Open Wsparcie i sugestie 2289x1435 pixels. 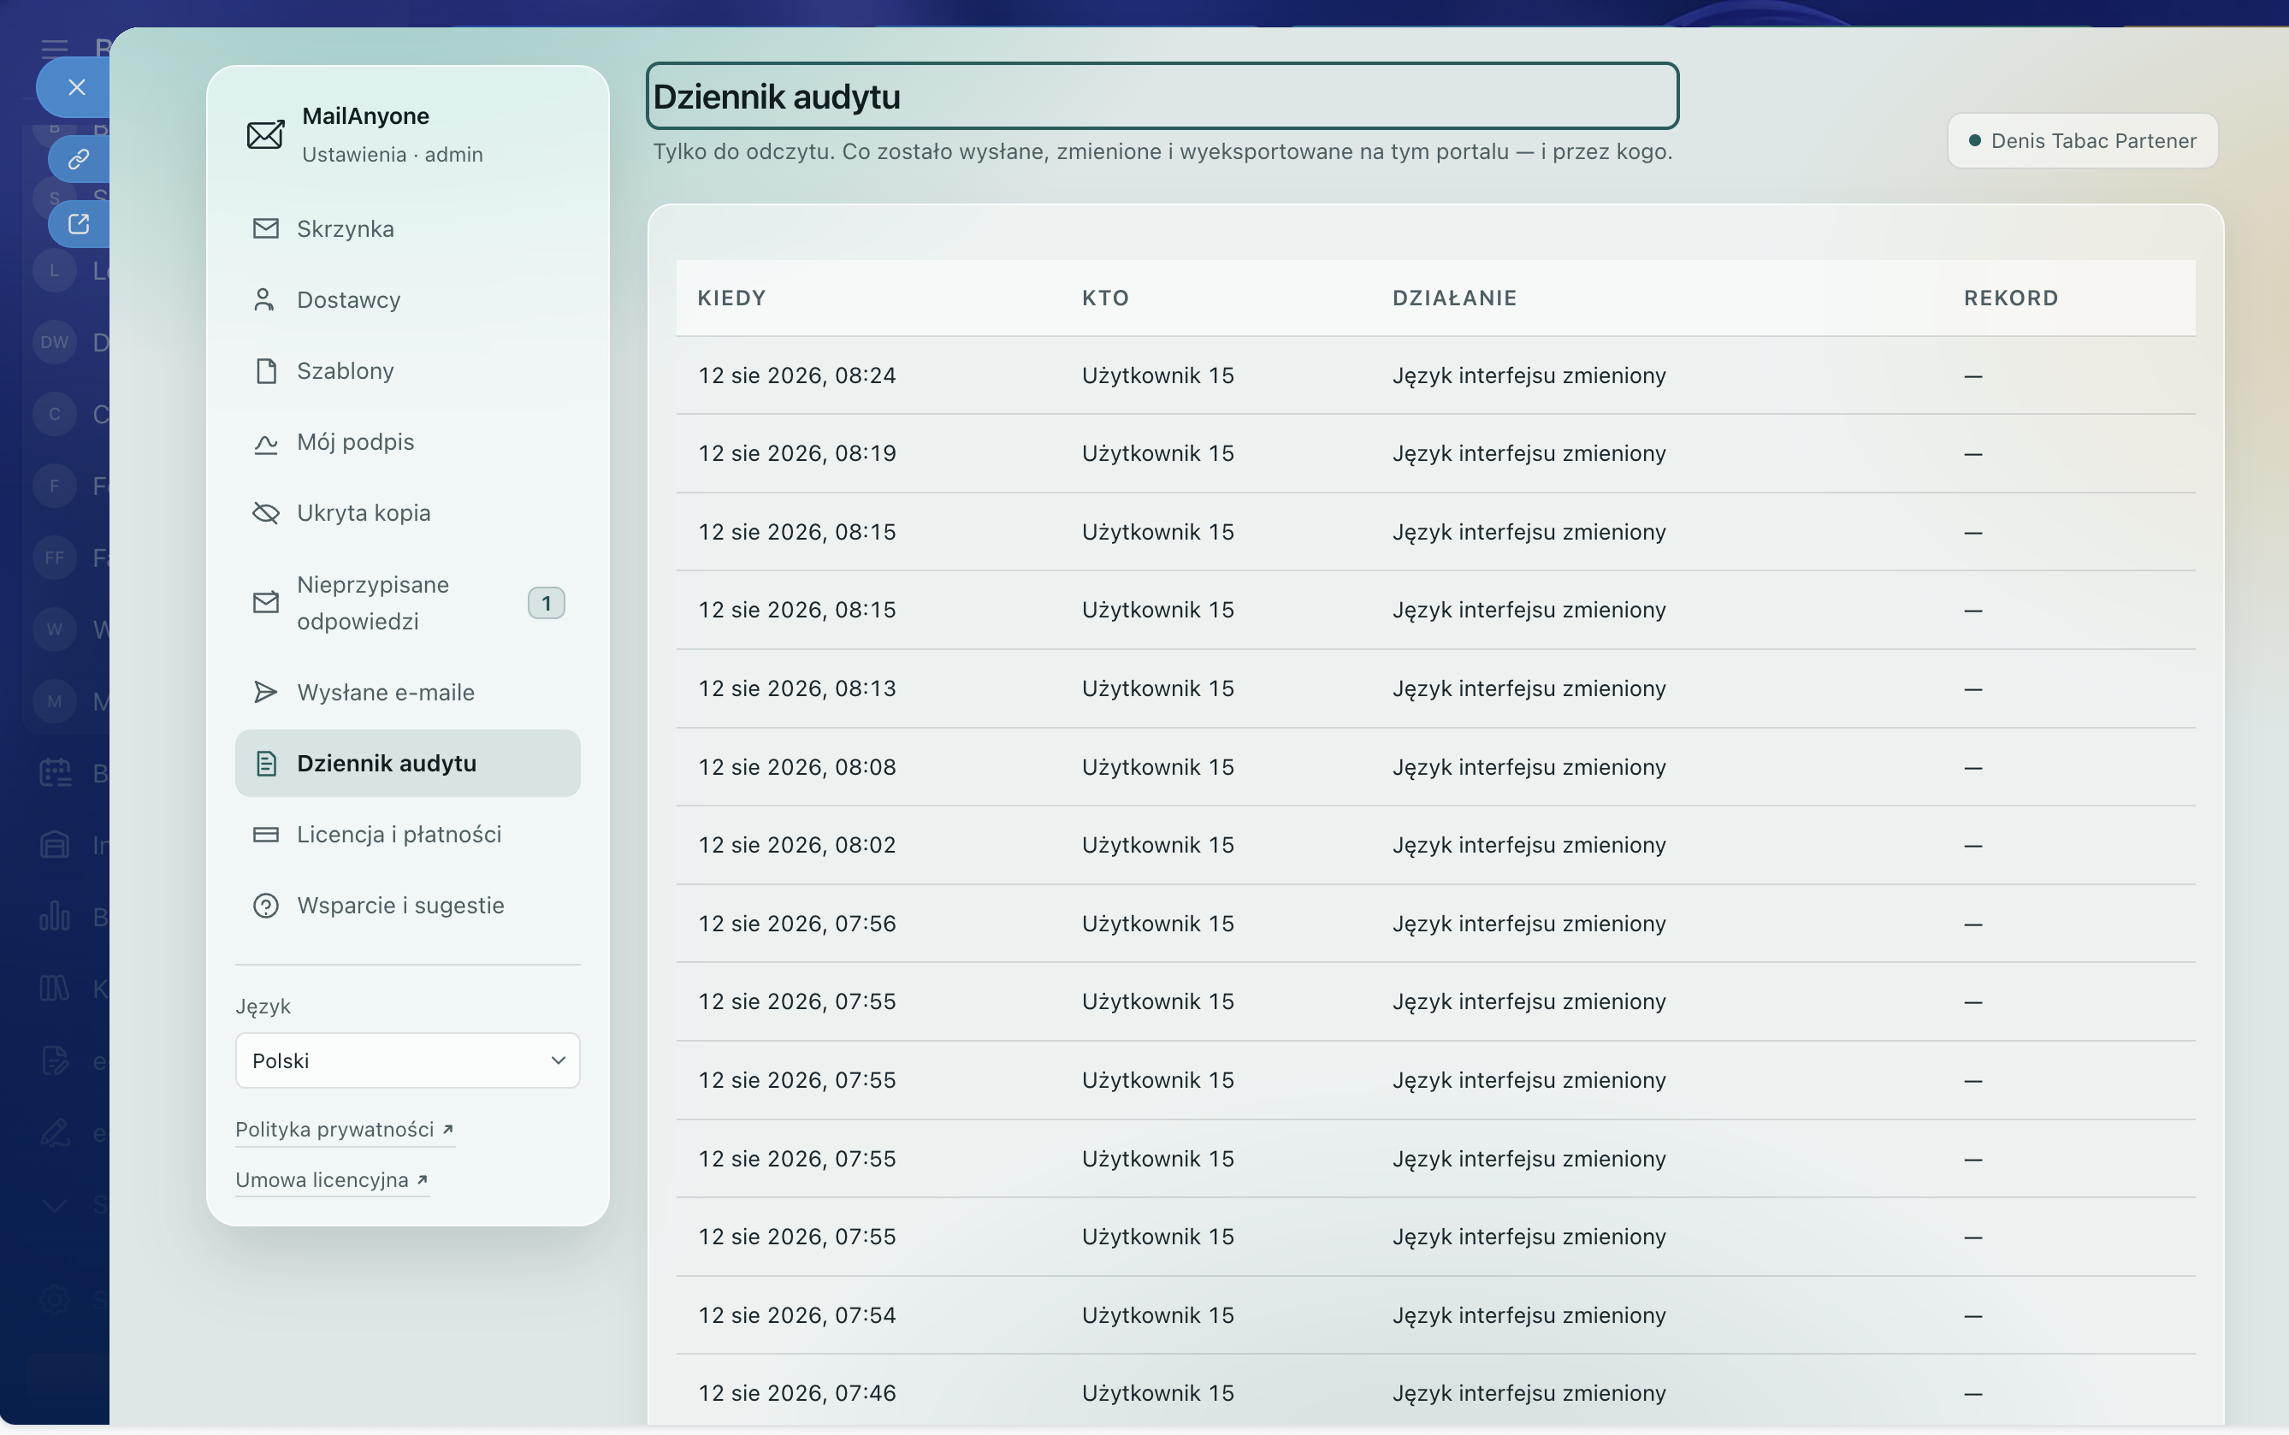point(408,906)
